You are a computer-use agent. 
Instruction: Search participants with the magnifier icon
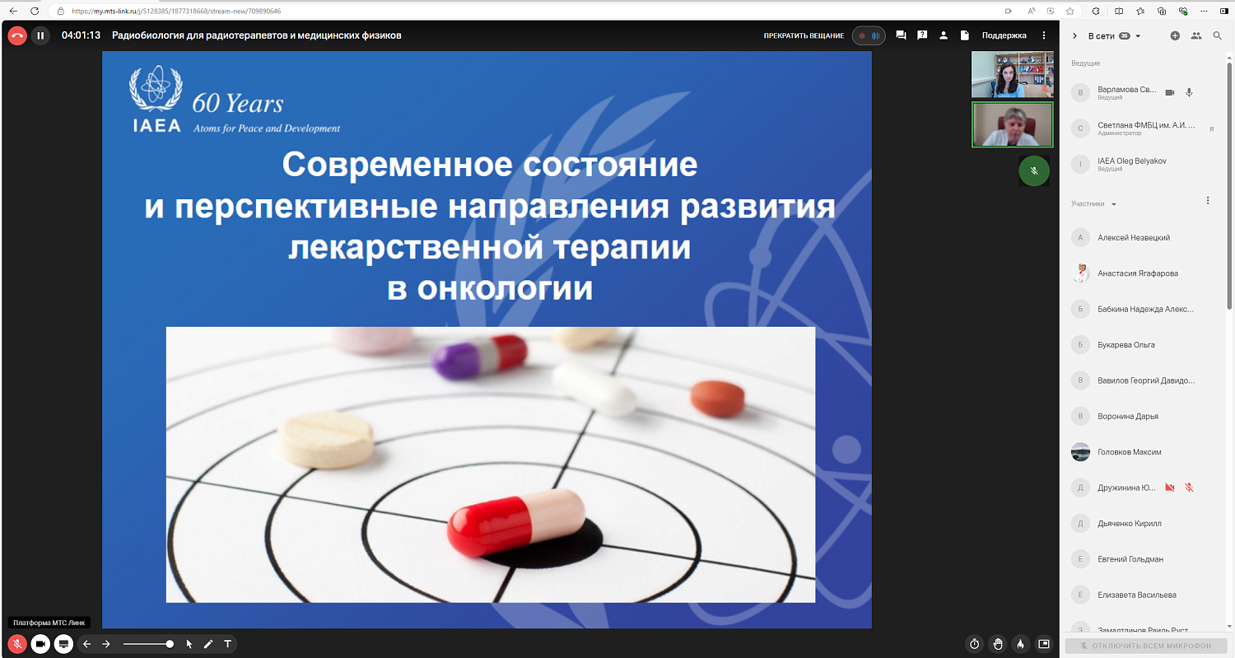(1217, 36)
